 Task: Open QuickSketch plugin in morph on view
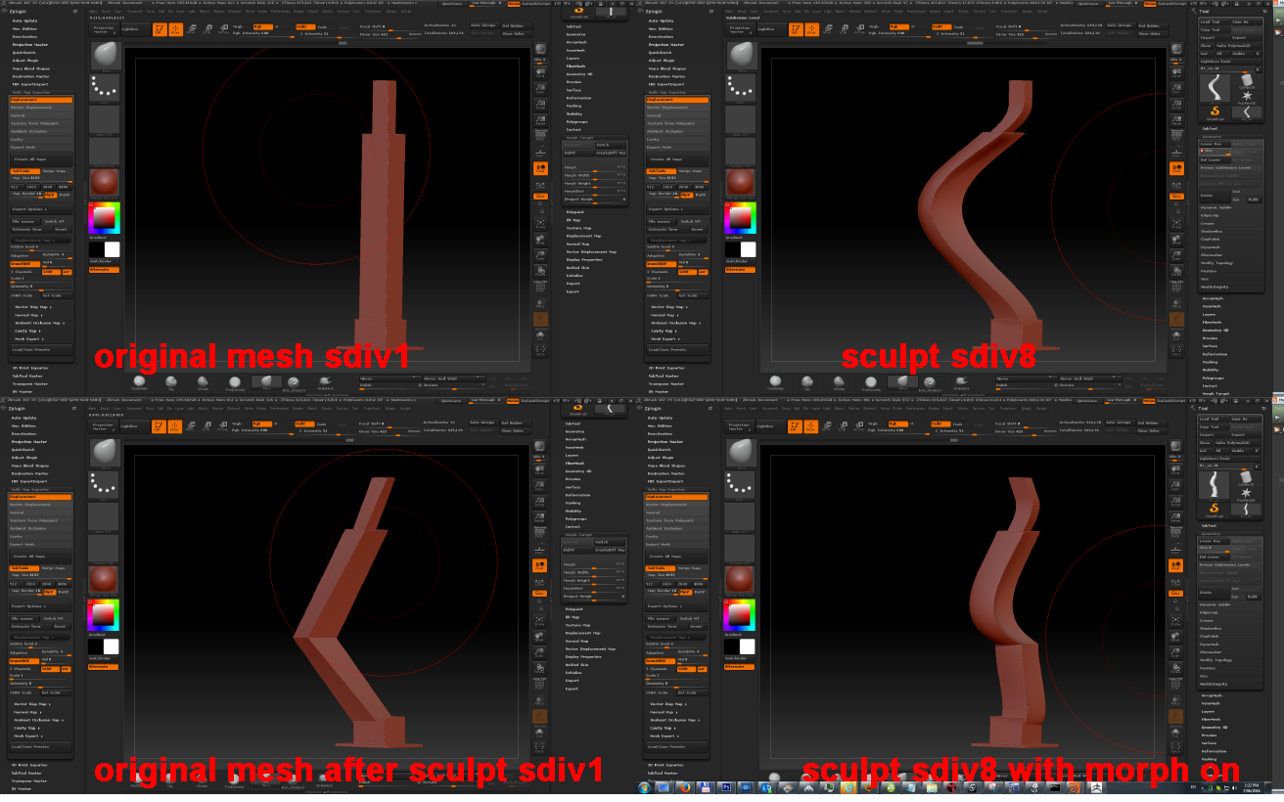(660, 449)
